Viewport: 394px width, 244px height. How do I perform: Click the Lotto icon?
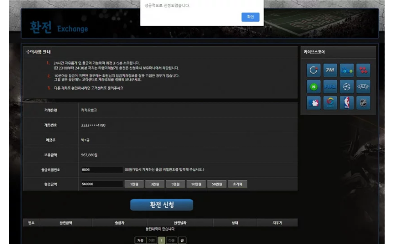click(x=346, y=70)
